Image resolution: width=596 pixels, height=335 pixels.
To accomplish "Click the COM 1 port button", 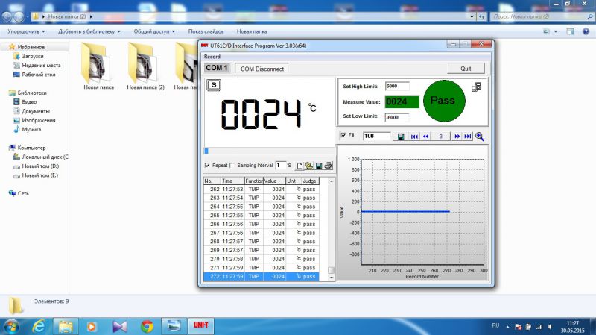I will click(217, 68).
